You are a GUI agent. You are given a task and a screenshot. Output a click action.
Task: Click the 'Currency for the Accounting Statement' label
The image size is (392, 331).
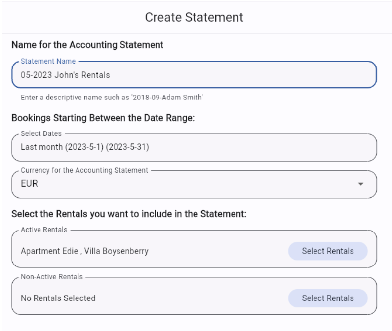click(84, 170)
